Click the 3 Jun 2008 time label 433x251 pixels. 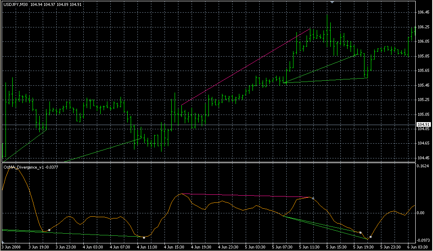tap(11, 247)
